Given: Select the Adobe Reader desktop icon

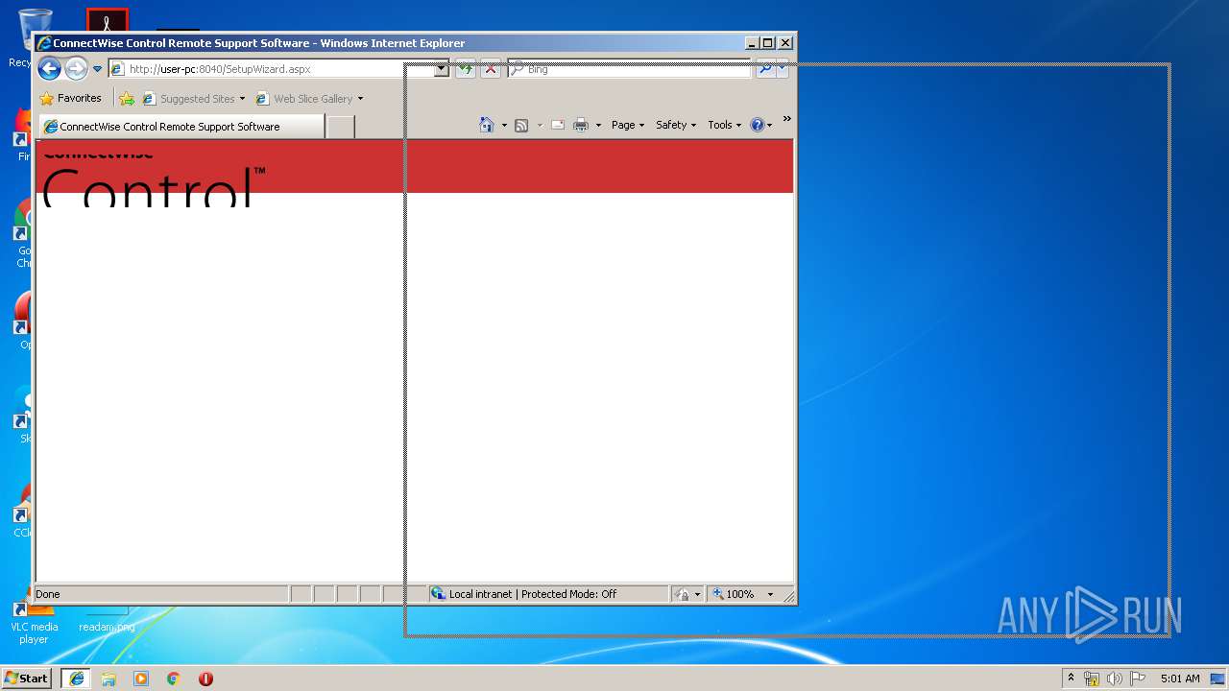Looking at the screenshot, I should (x=107, y=21).
